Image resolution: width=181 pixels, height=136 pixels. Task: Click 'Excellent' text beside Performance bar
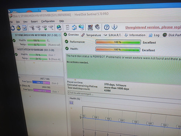click(x=149, y=43)
